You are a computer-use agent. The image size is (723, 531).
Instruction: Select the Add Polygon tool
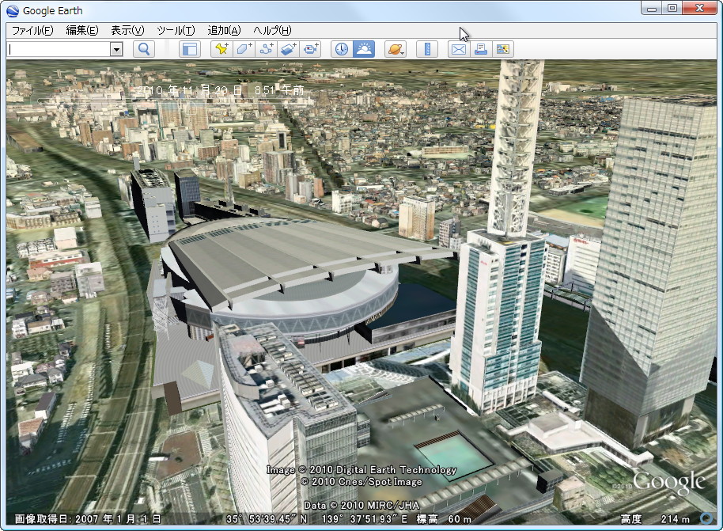click(x=243, y=48)
